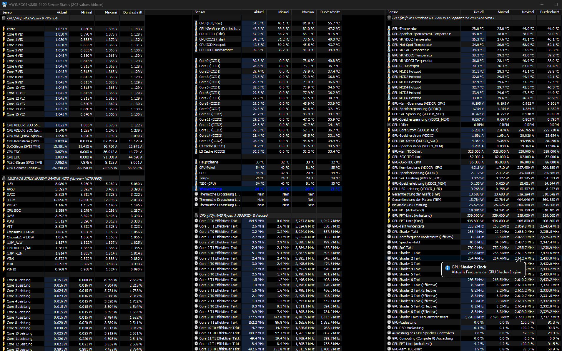Select the GPU Shader 2 Takt row
Screen dimensions: 562x351
point(474,258)
